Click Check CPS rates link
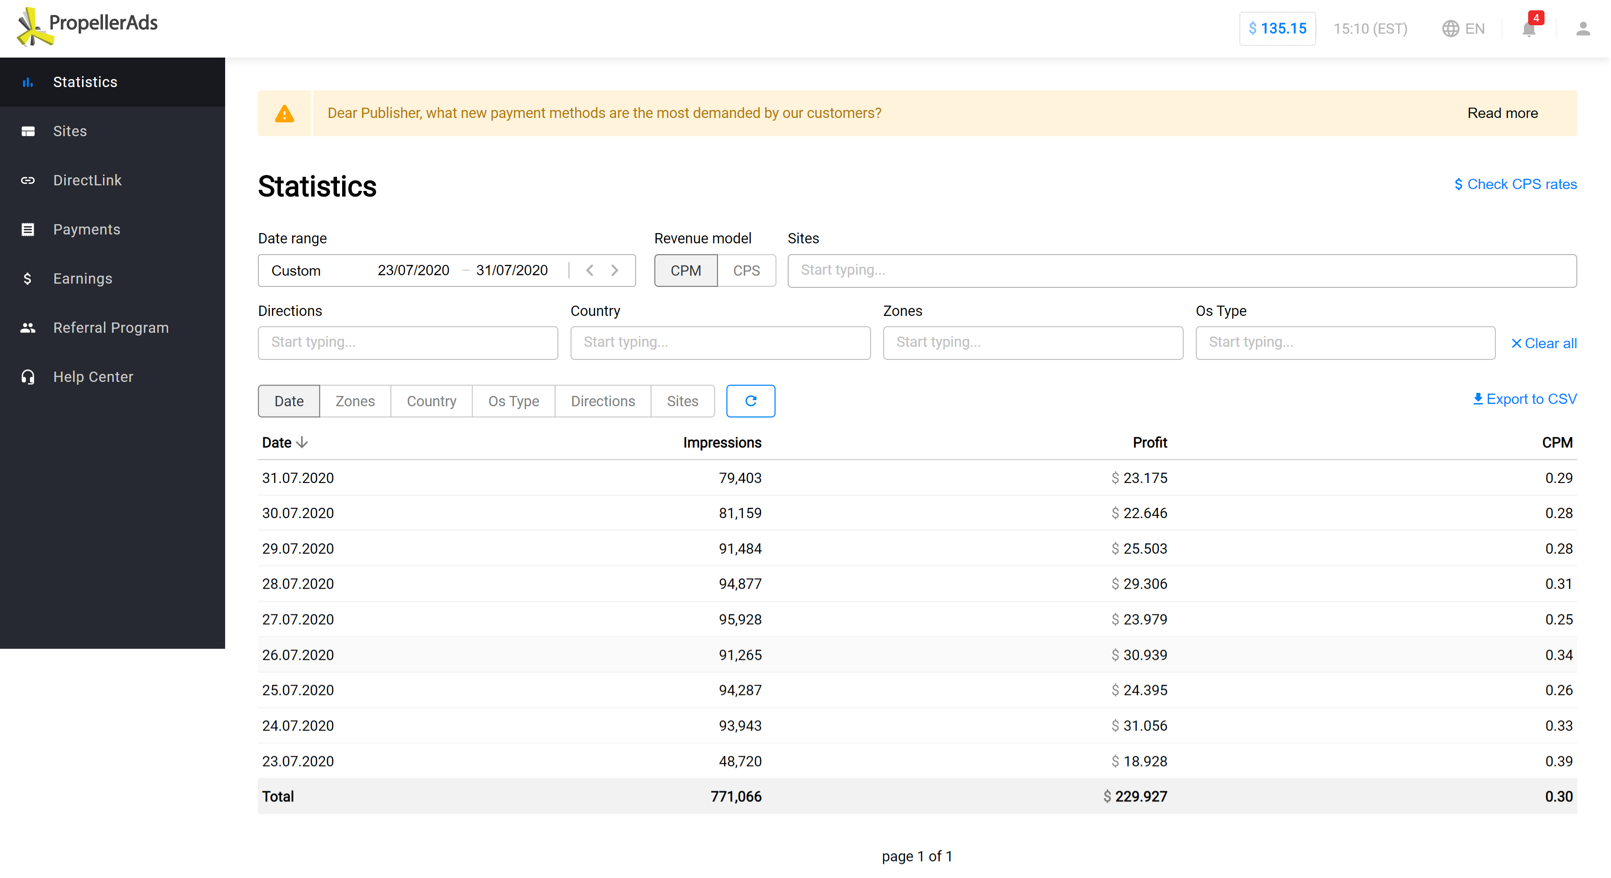1611x878 pixels. coord(1516,184)
